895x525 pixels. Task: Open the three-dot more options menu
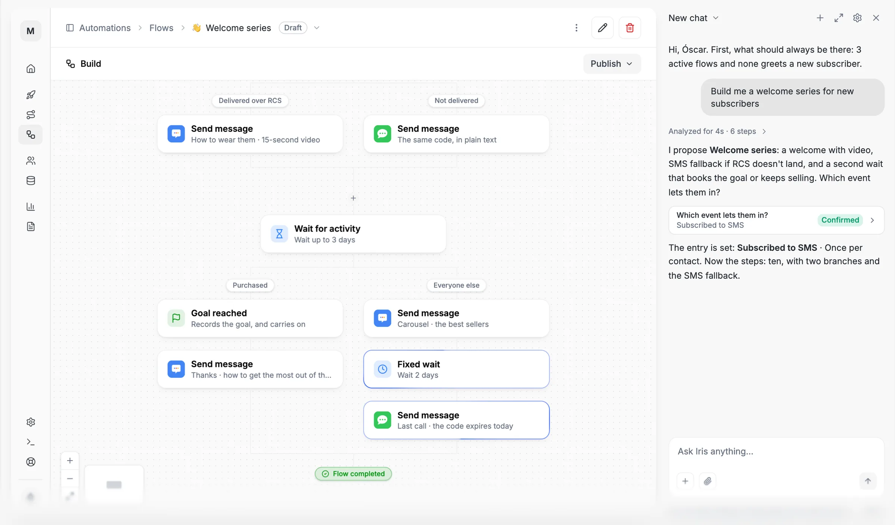pyautogui.click(x=576, y=28)
